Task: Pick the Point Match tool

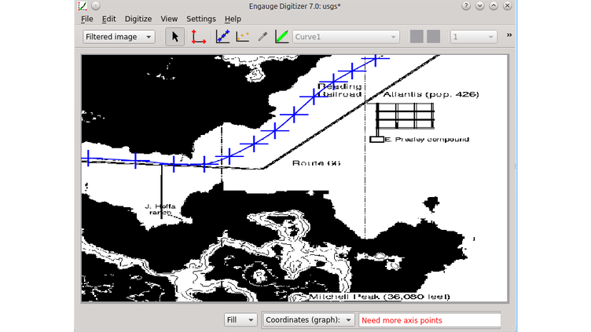Action: pyautogui.click(x=242, y=37)
